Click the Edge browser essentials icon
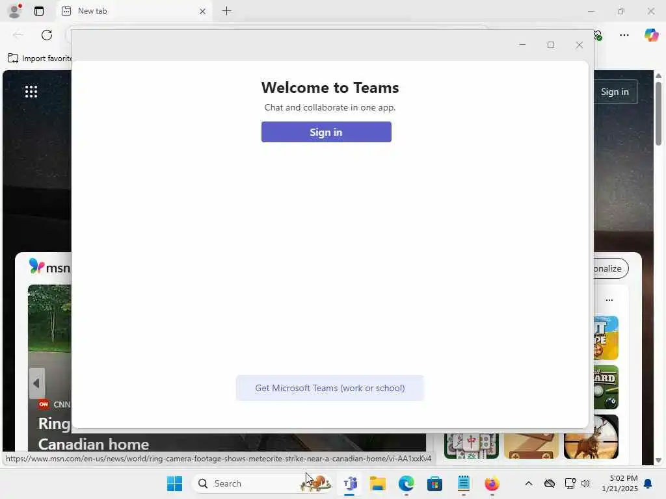The image size is (666, 499). 598,35
